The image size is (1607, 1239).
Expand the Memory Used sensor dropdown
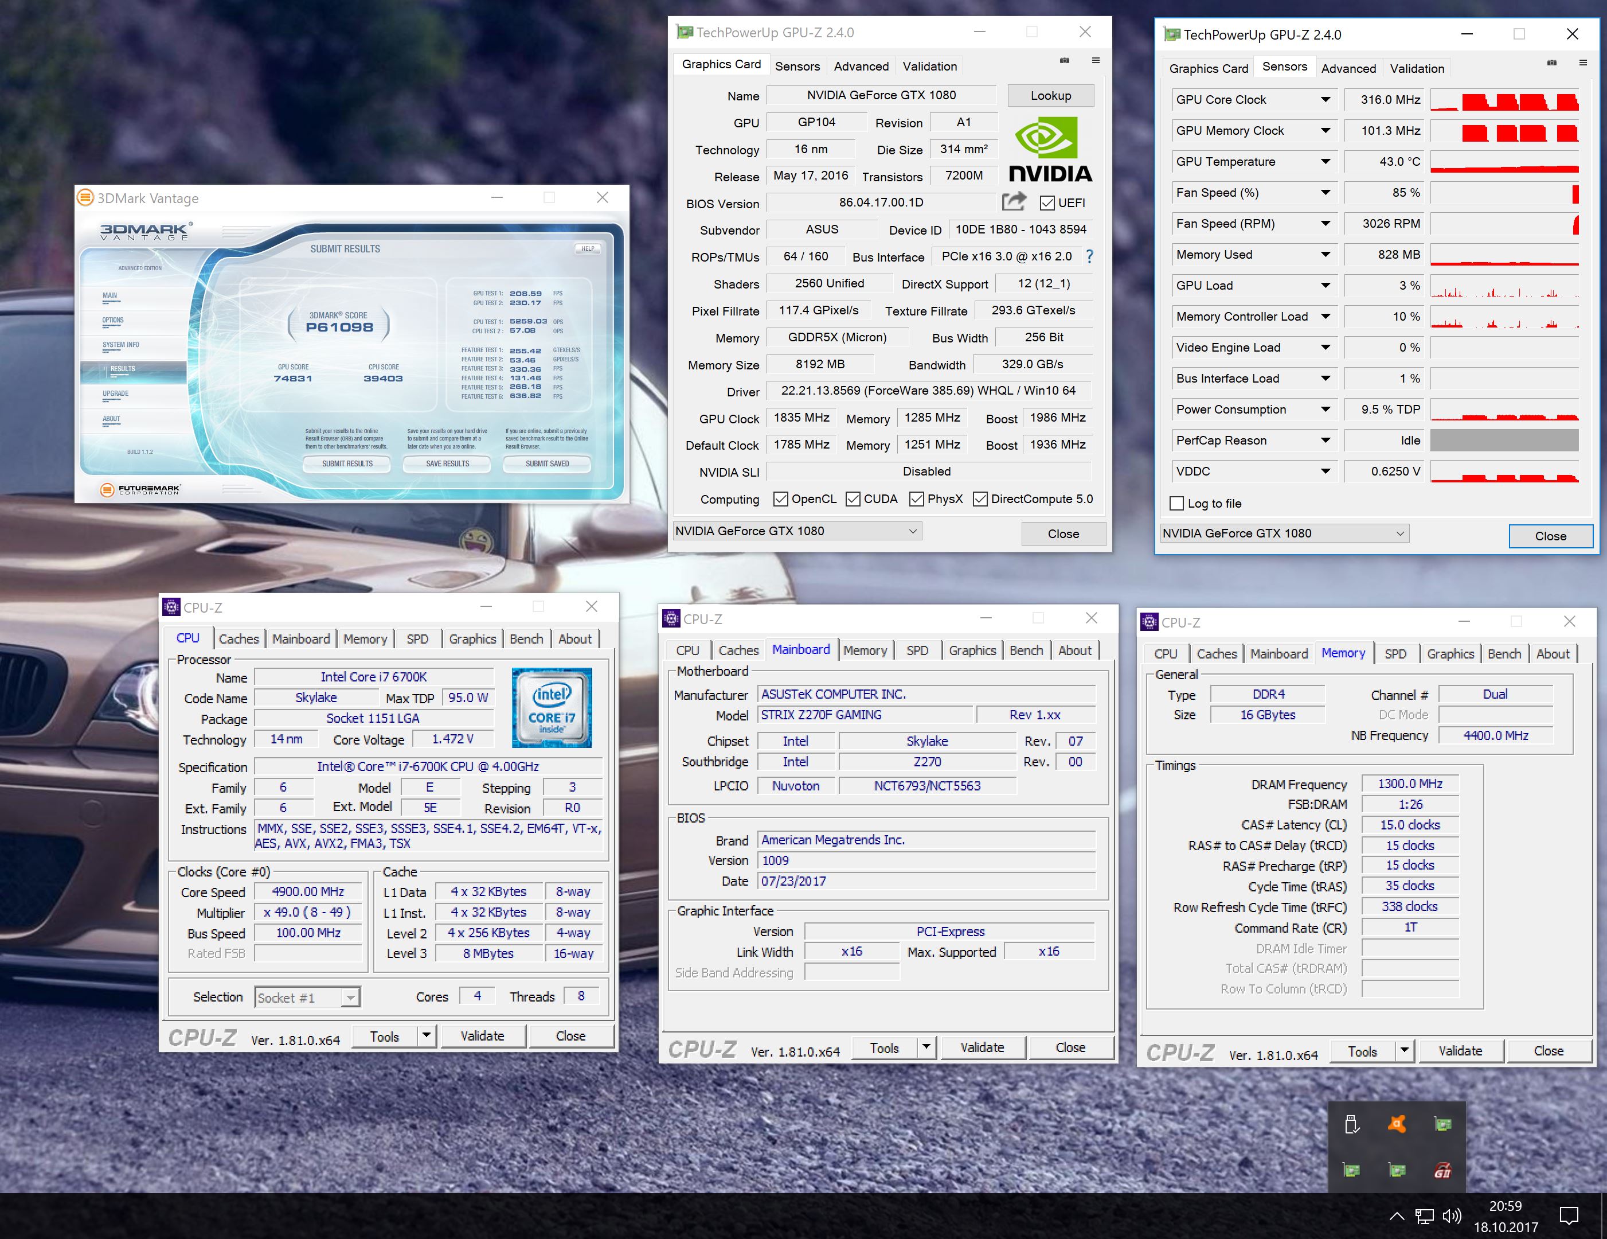(x=1325, y=254)
